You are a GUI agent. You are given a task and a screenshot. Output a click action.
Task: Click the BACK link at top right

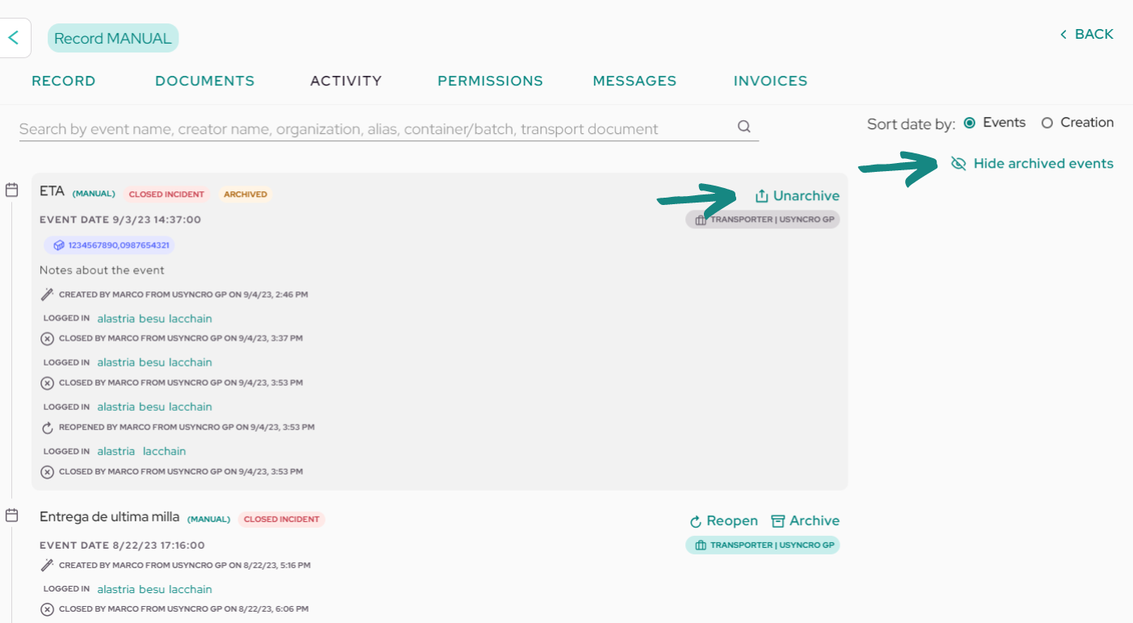pyautogui.click(x=1086, y=34)
